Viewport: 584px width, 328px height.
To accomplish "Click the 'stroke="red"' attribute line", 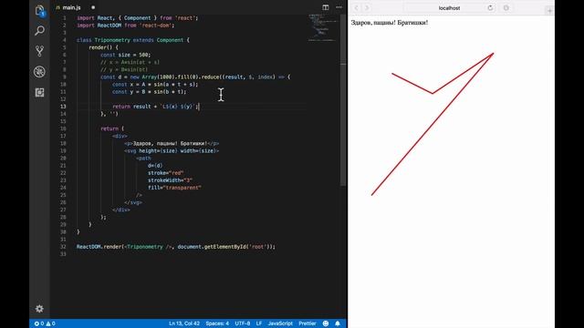I will (165, 173).
